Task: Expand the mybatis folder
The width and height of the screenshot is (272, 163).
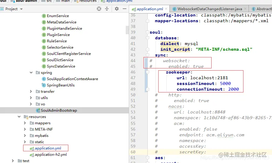Action: pyautogui.click(x=25, y=136)
